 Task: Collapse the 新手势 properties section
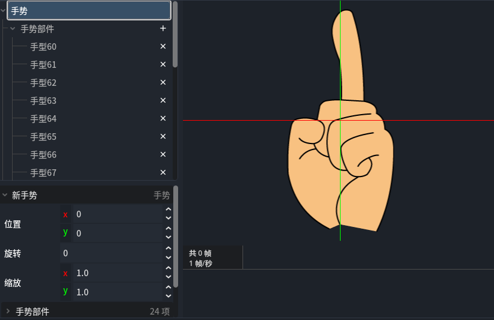(x=5, y=195)
